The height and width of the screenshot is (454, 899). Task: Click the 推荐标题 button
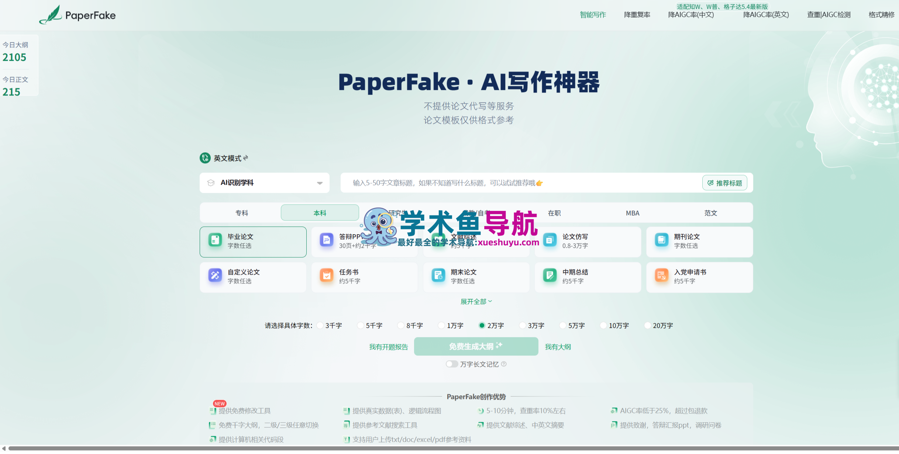pos(725,183)
